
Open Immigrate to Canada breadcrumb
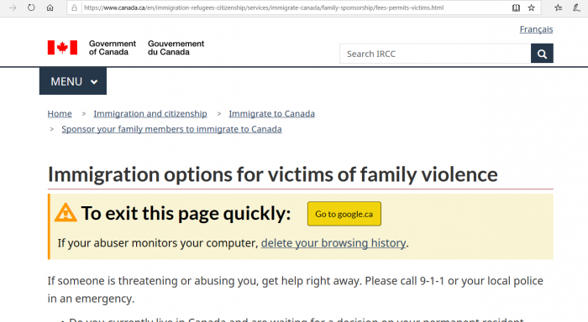(272, 113)
